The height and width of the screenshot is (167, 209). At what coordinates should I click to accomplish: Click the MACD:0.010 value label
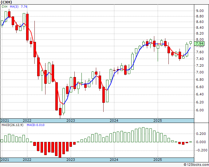36,125
